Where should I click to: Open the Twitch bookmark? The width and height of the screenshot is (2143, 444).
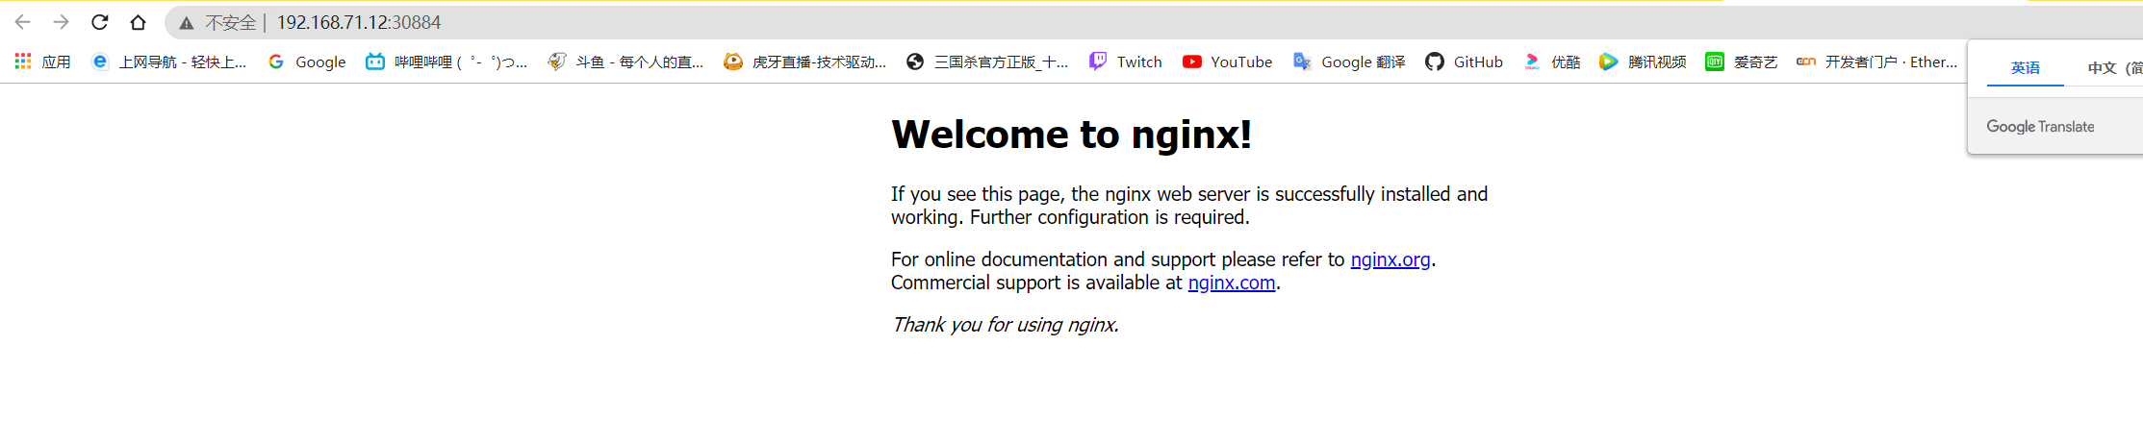click(1125, 62)
